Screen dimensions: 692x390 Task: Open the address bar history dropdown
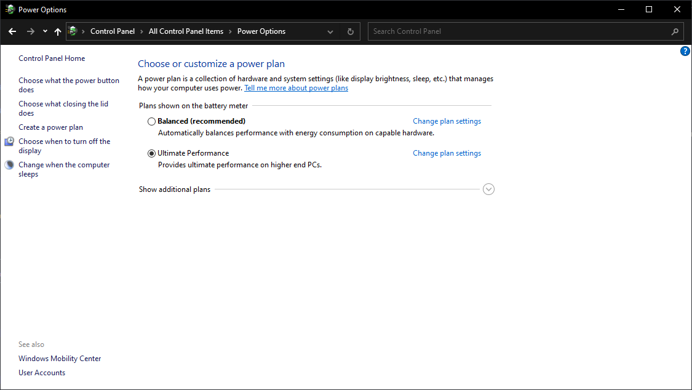pyautogui.click(x=330, y=31)
